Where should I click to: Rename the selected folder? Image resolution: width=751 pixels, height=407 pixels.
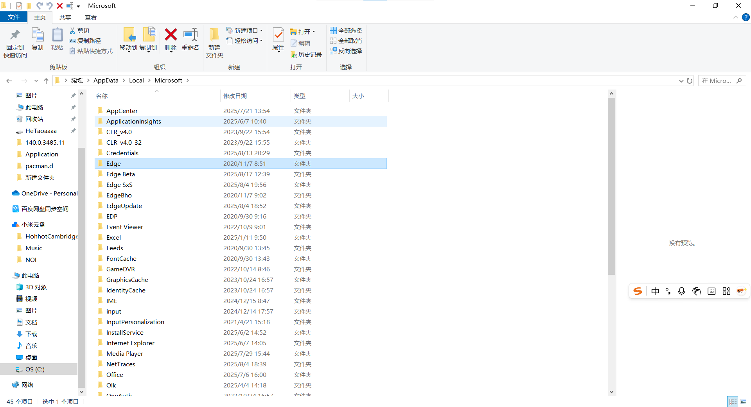190,39
